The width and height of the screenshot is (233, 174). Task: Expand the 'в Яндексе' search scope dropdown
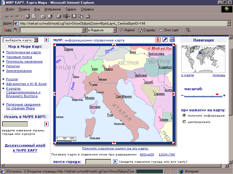click(114, 30)
